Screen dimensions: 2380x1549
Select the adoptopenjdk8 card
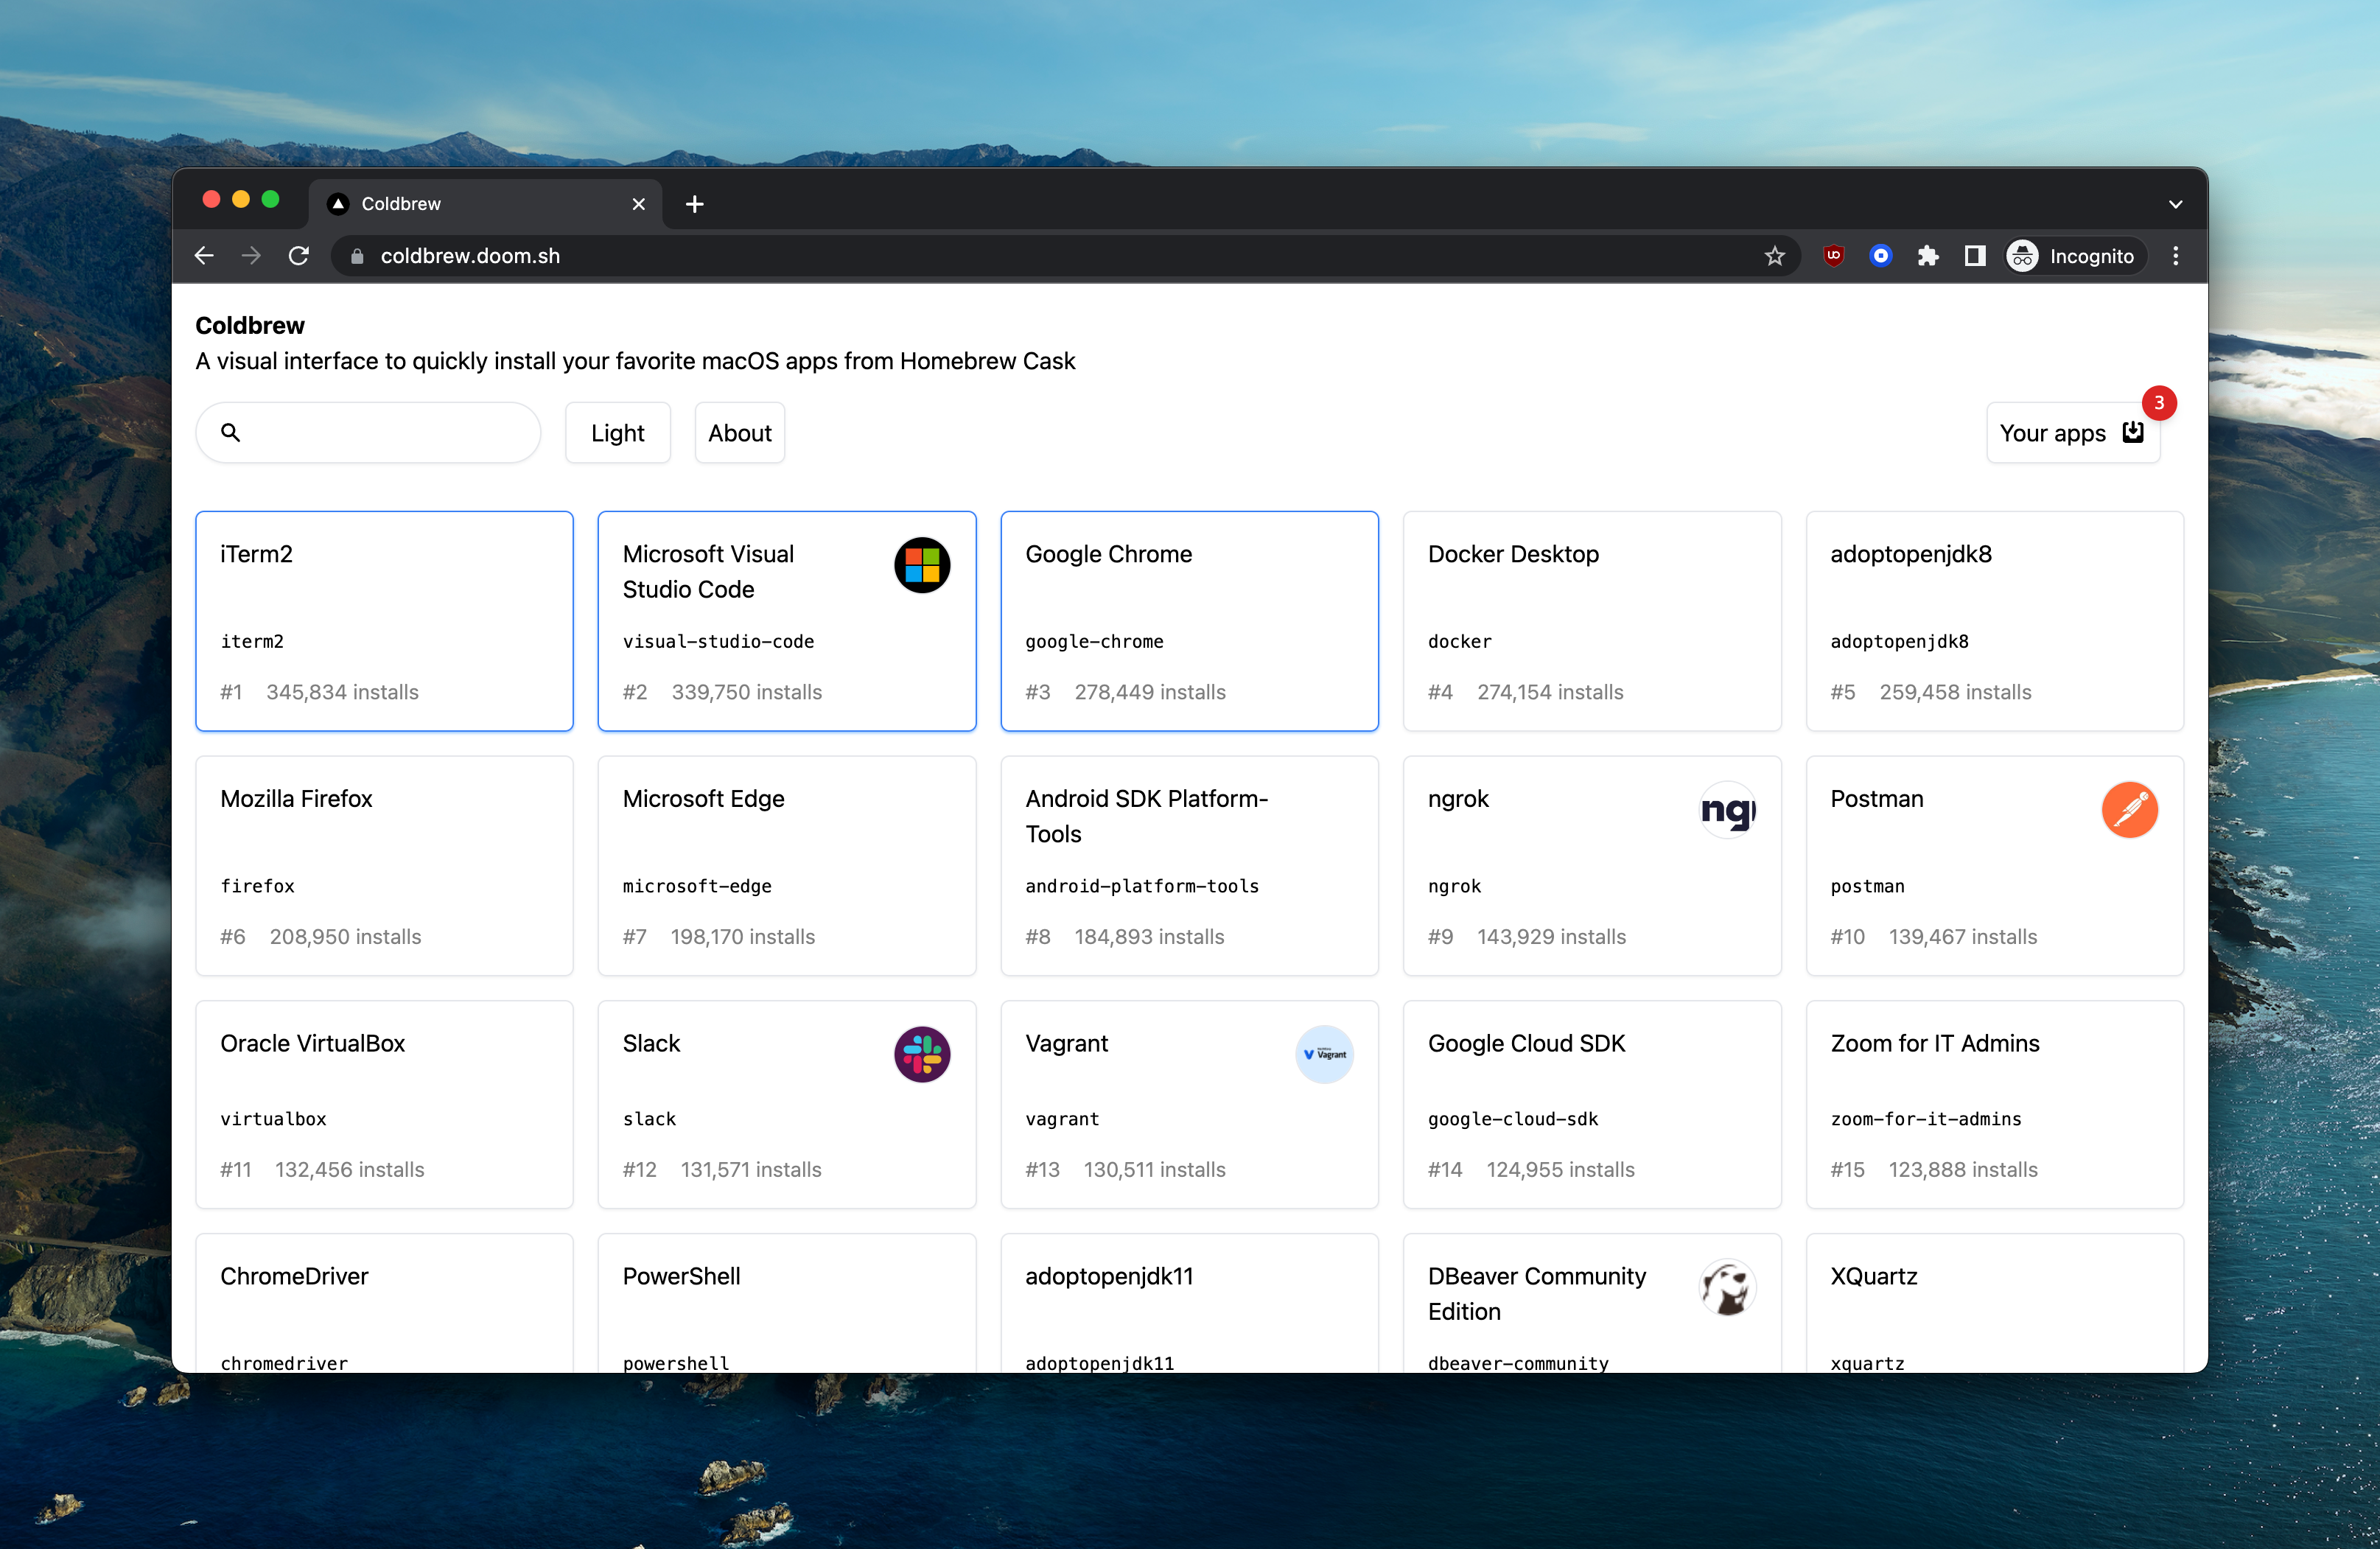point(1994,621)
